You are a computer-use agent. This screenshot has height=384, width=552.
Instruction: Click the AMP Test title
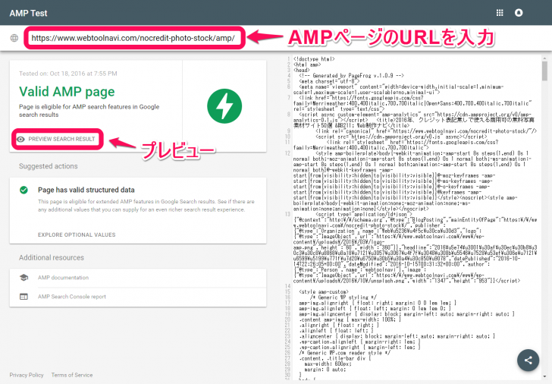[28, 14]
